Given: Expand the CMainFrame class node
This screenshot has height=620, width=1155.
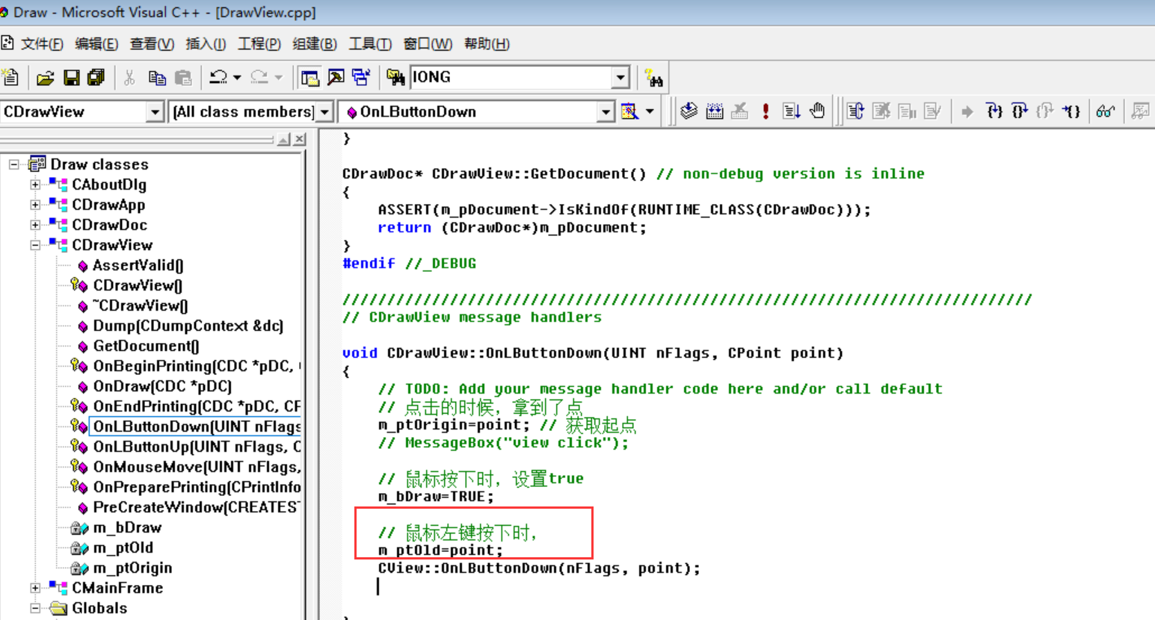Looking at the screenshot, I should coord(35,588).
